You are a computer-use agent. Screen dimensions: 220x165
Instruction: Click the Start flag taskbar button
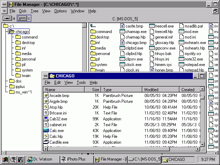(5, 159)
